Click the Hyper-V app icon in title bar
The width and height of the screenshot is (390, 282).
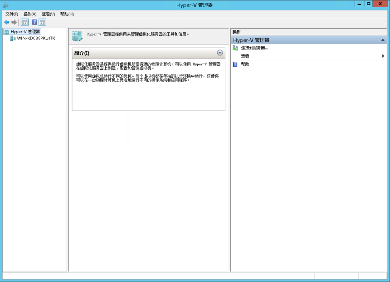(6, 5)
